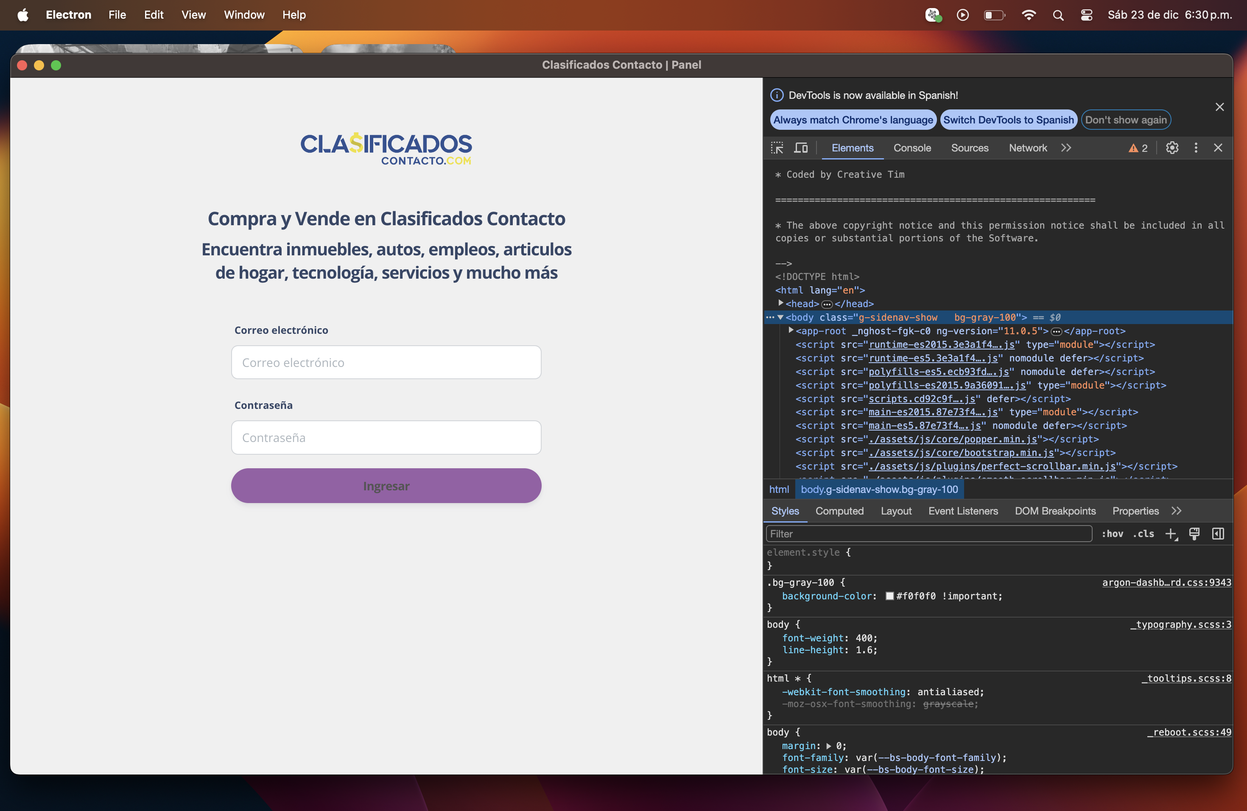Open the DevTools three-dot customize menu
1247x811 pixels.
(1196, 148)
